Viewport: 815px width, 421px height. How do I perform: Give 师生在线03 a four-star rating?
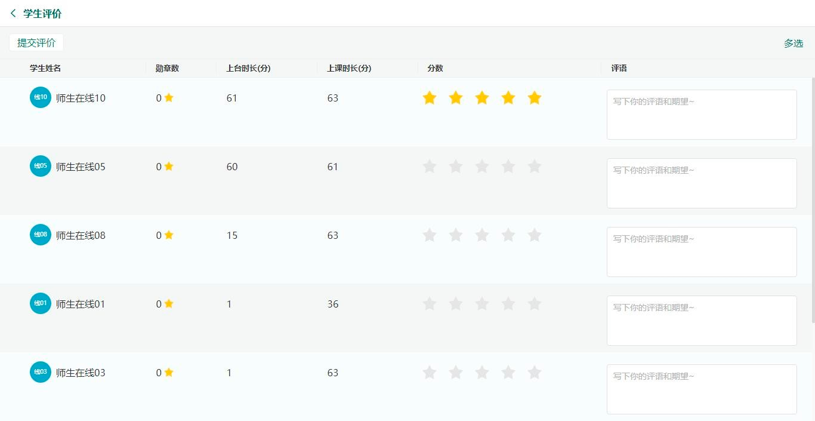508,373
